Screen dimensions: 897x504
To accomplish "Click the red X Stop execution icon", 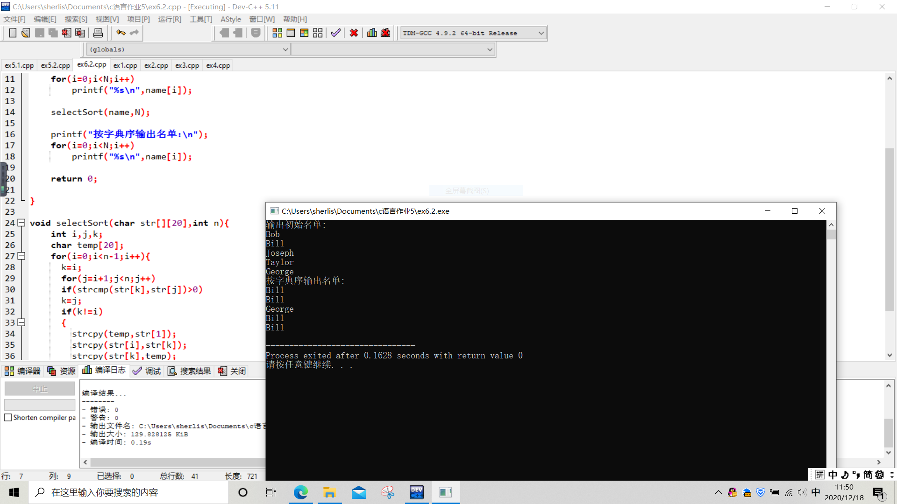I will pyautogui.click(x=354, y=33).
